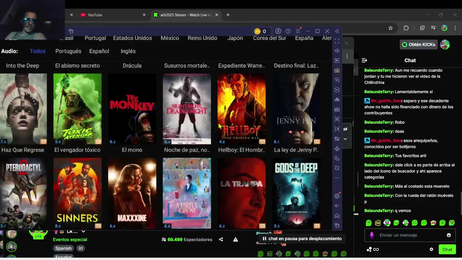The image size is (462, 260).
Task: Open the browser extensions puzzle icon
Action: click(x=406, y=28)
